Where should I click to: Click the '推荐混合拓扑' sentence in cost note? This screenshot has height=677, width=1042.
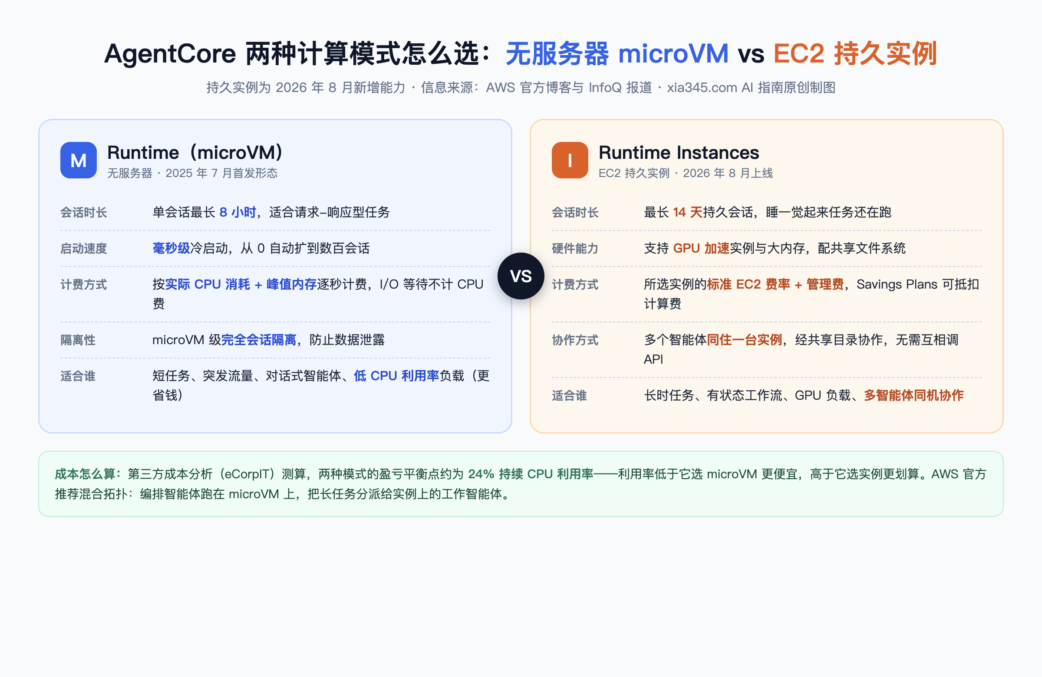[282, 494]
